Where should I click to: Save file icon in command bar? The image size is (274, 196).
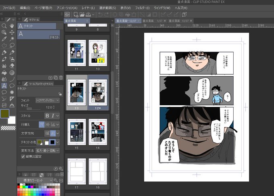88,15
